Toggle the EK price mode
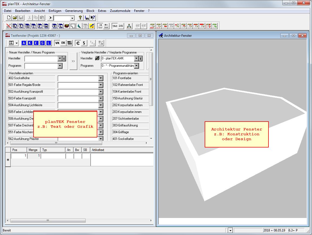Image resolution: width=312 pixels, height=235 pixels. [x=63, y=43]
